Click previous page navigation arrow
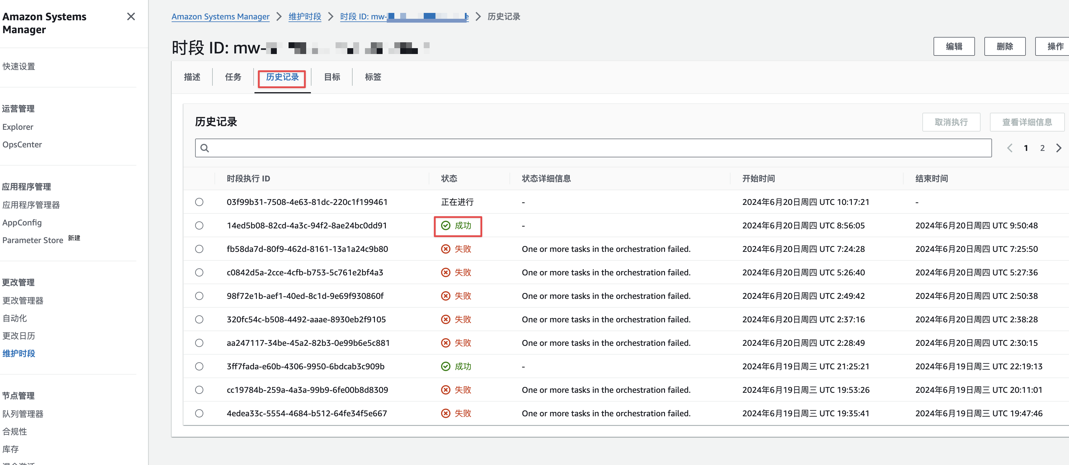This screenshot has height=465, width=1069. click(1010, 147)
